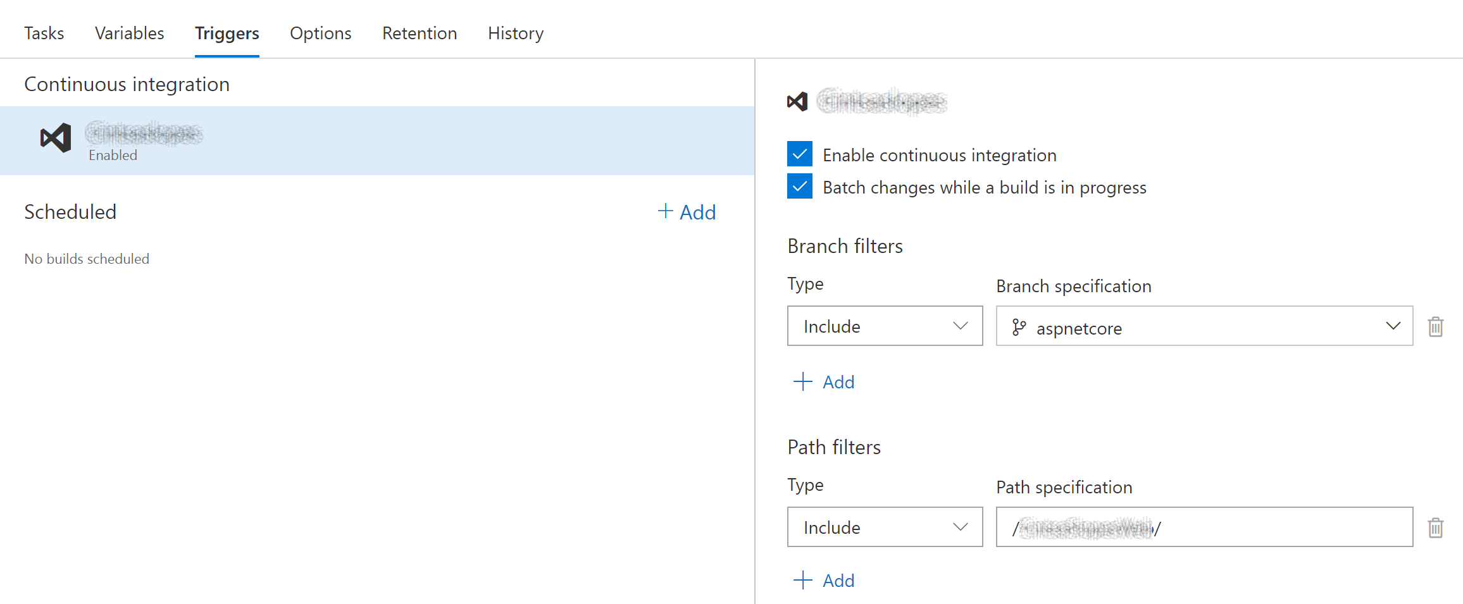Click the 'Path filters' heading
Image resolution: width=1463 pixels, height=604 pixels.
pos(834,447)
